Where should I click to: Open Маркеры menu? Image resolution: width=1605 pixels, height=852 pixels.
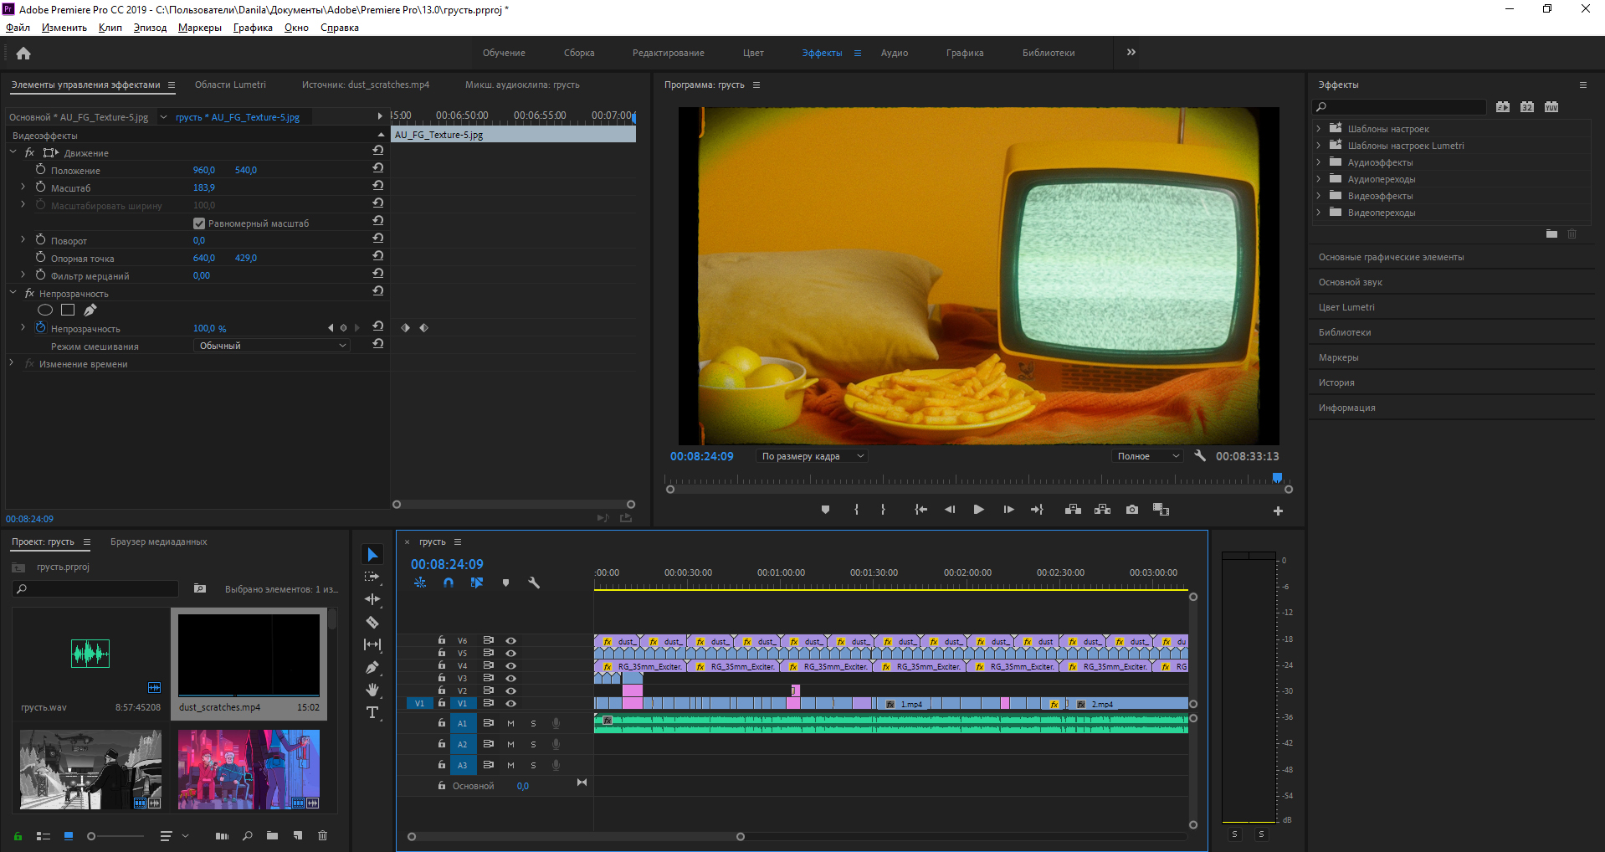[x=200, y=28]
